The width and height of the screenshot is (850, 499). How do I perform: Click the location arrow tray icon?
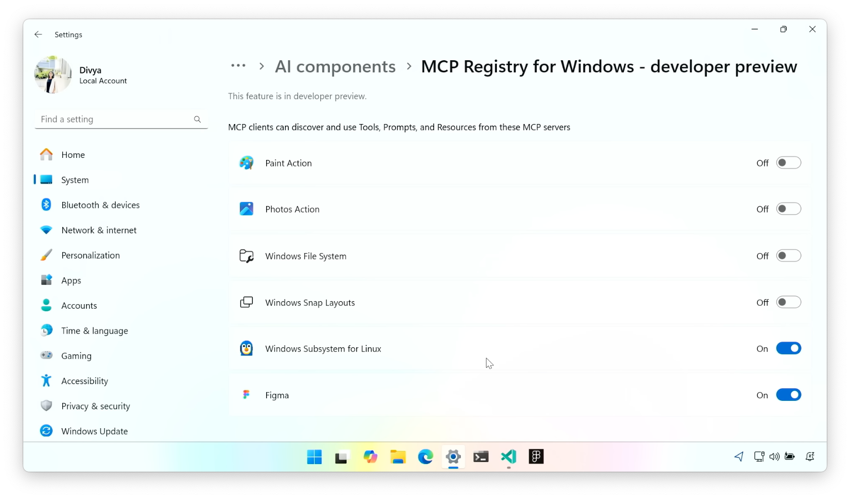tap(739, 456)
